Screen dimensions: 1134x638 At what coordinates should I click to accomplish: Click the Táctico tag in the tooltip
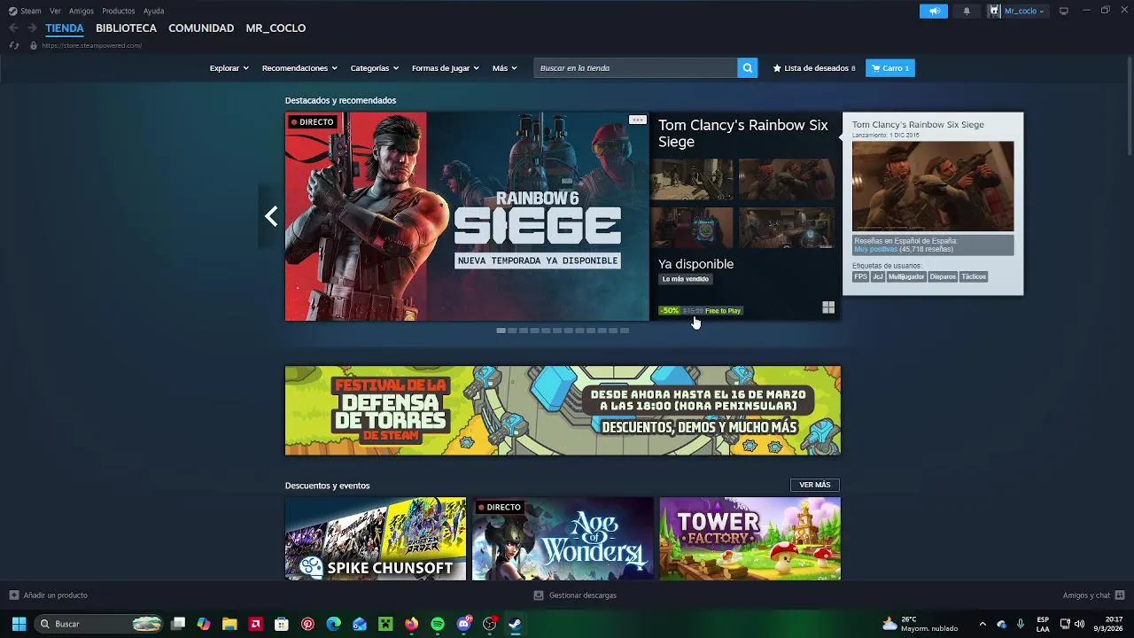coord(974,276)
